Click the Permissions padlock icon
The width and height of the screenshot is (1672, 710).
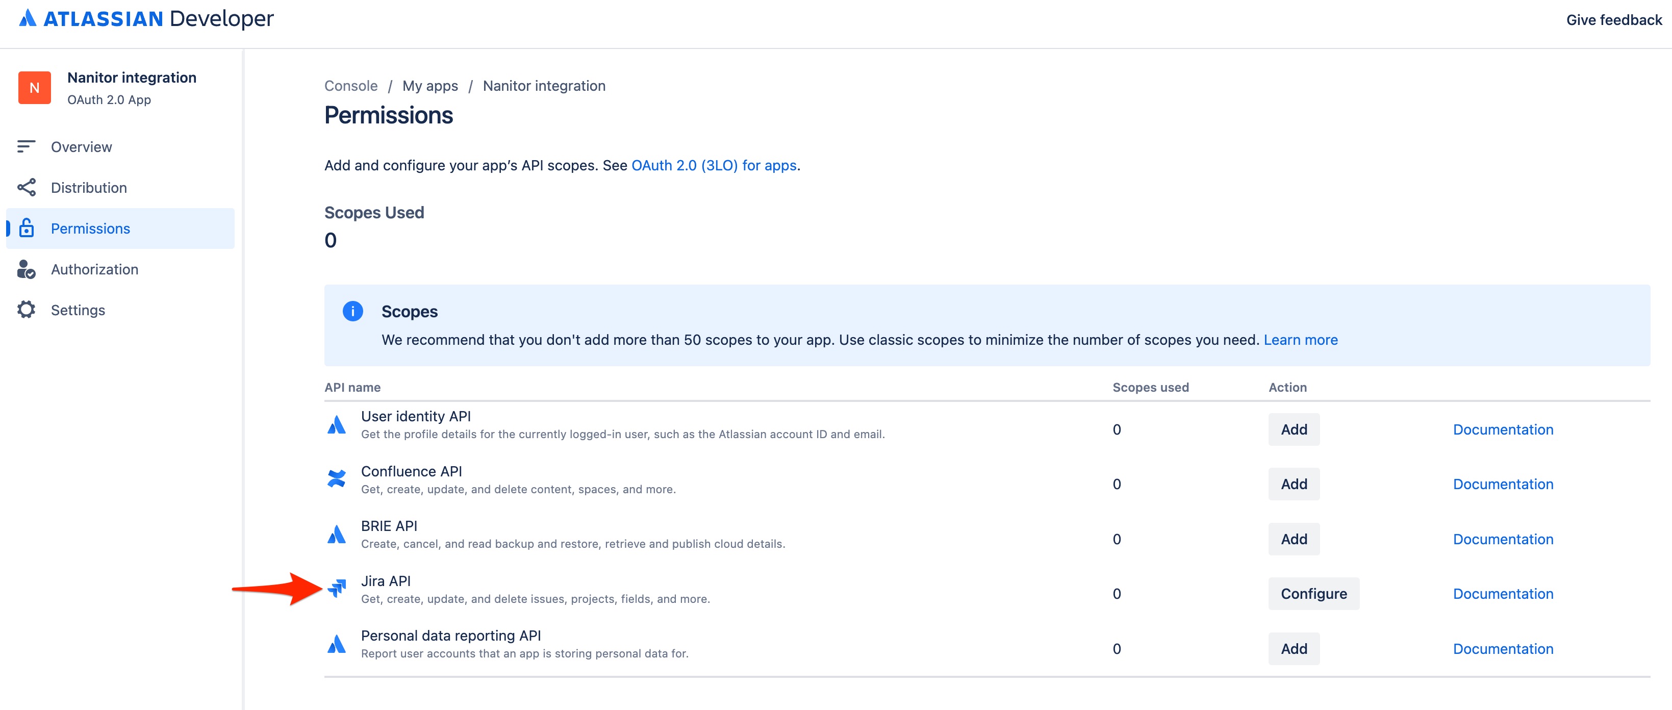click(27, 229)
